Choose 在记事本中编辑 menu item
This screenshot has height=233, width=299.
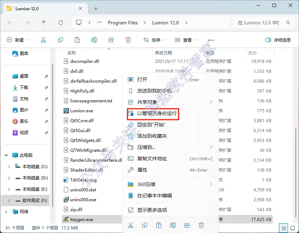170,196
